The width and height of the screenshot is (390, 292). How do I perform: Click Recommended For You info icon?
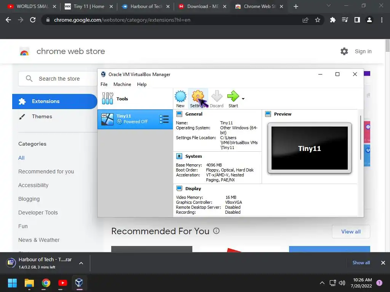pos(216,231)
